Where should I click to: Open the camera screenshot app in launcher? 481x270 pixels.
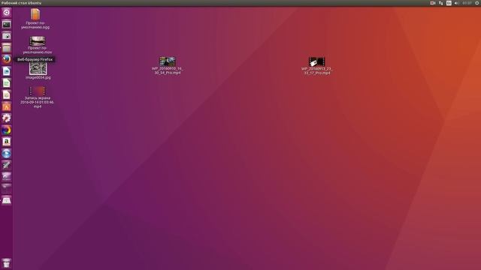pyautogui.click(x=7, y=36)
